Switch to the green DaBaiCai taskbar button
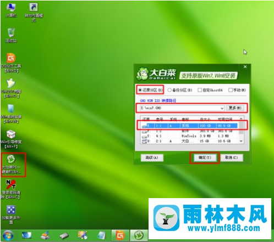 click(x=139, y=235)
